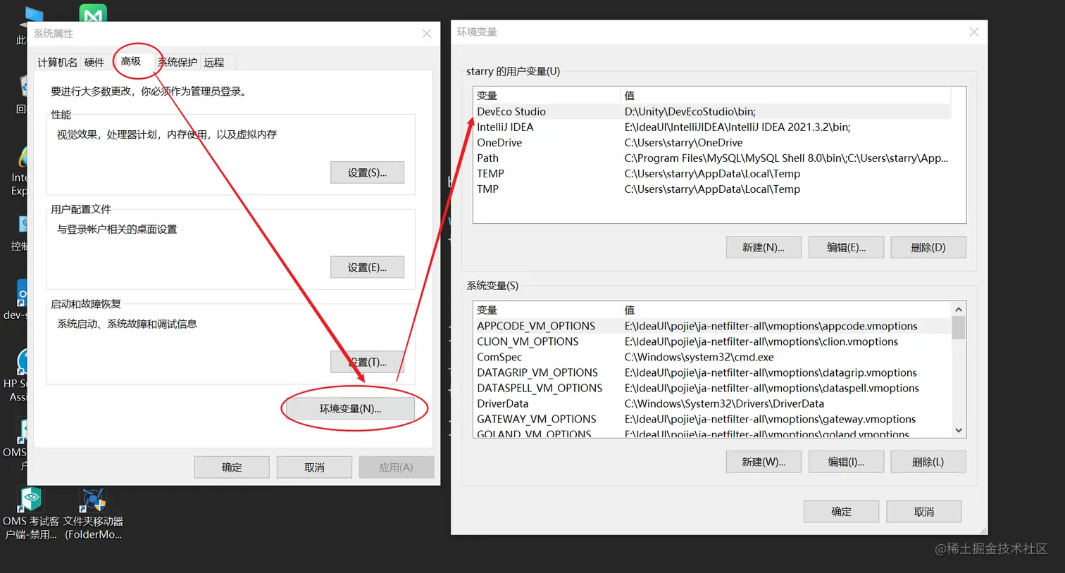This screenshot has width=1065, height=573.
Task: Click 确定 in 环境变量 window
Action: (841, 512)
